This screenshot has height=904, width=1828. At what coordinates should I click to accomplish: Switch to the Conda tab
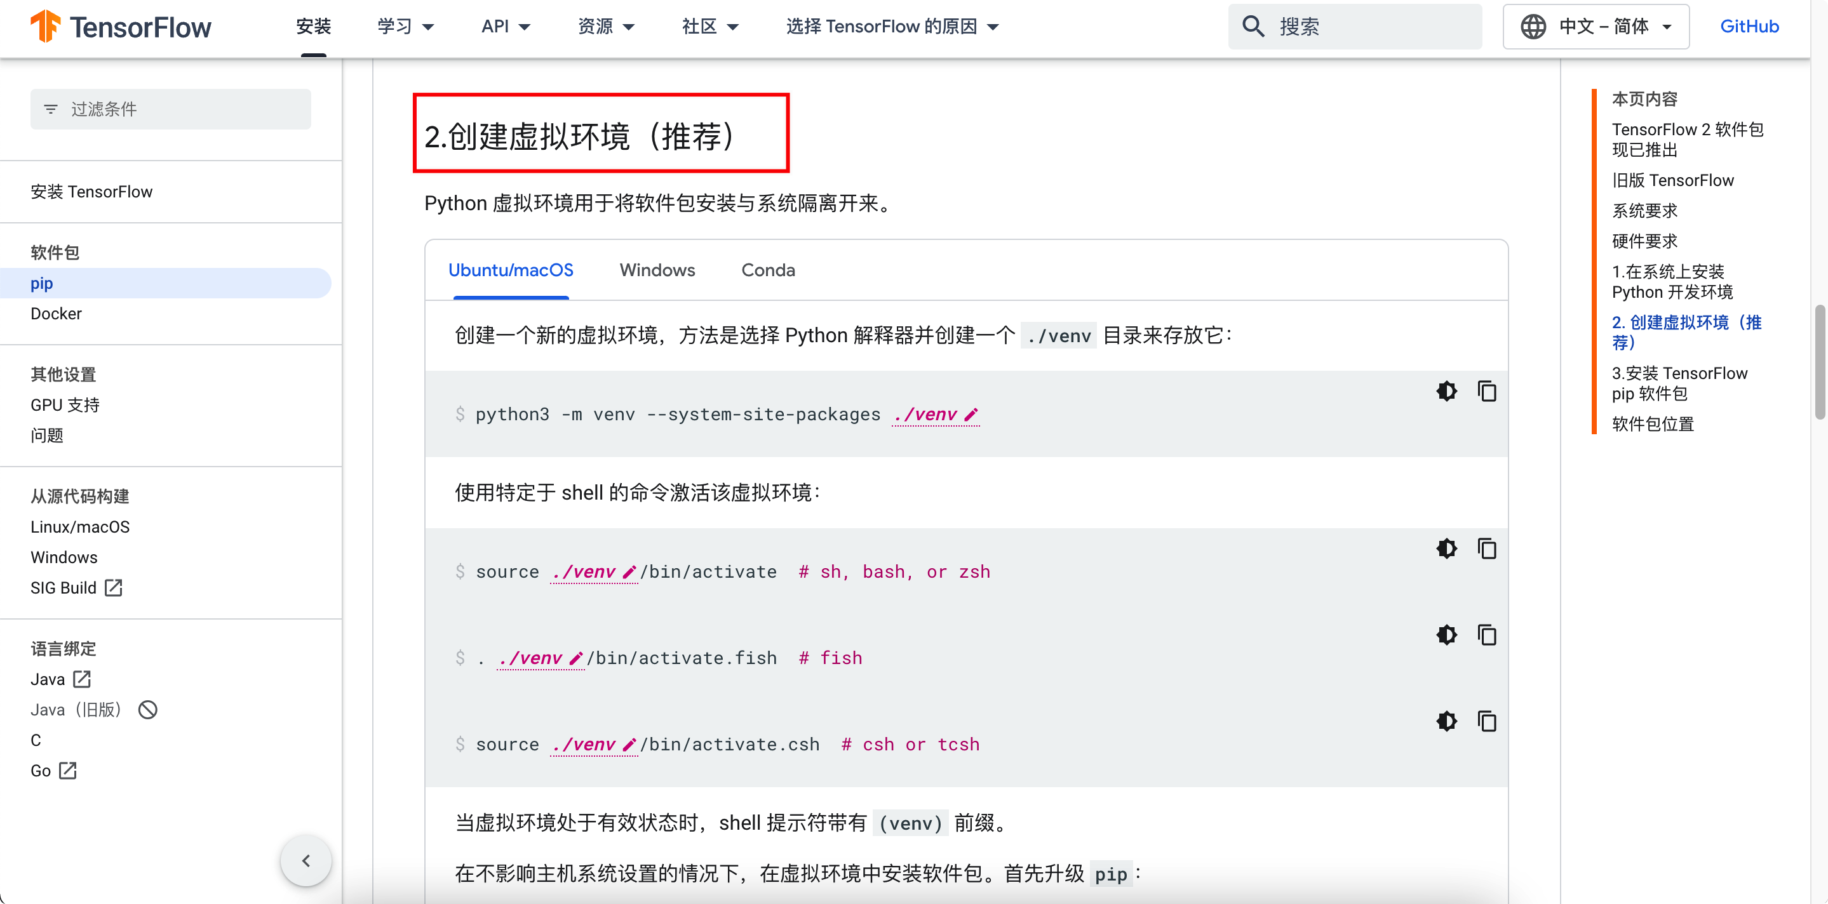768,270
